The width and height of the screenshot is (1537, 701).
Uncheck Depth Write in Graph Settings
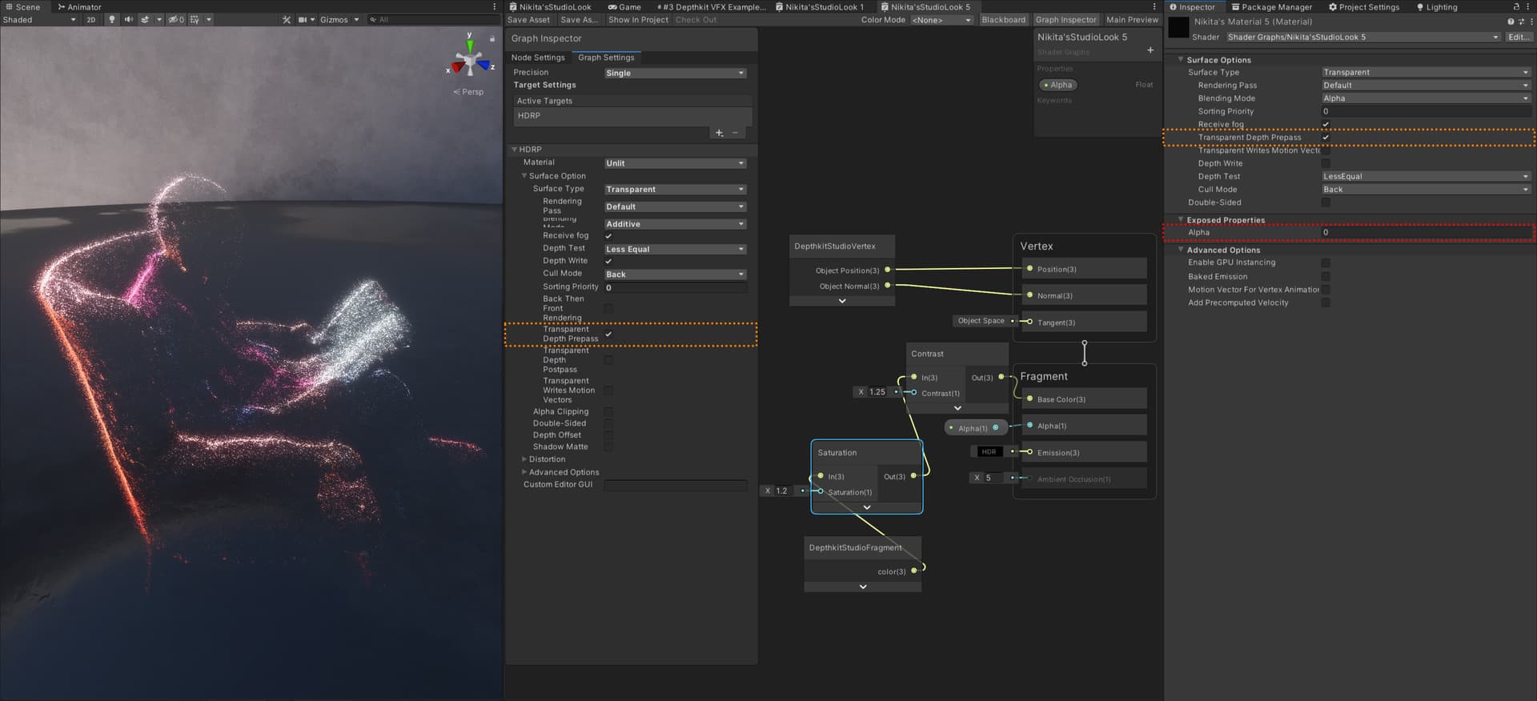click(608, 261)
